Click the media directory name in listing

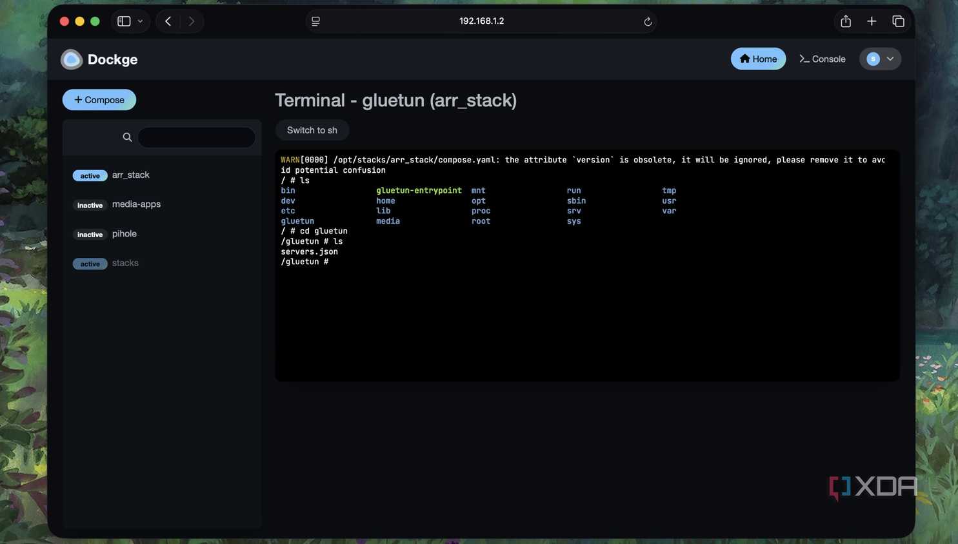tap(388, 221)
